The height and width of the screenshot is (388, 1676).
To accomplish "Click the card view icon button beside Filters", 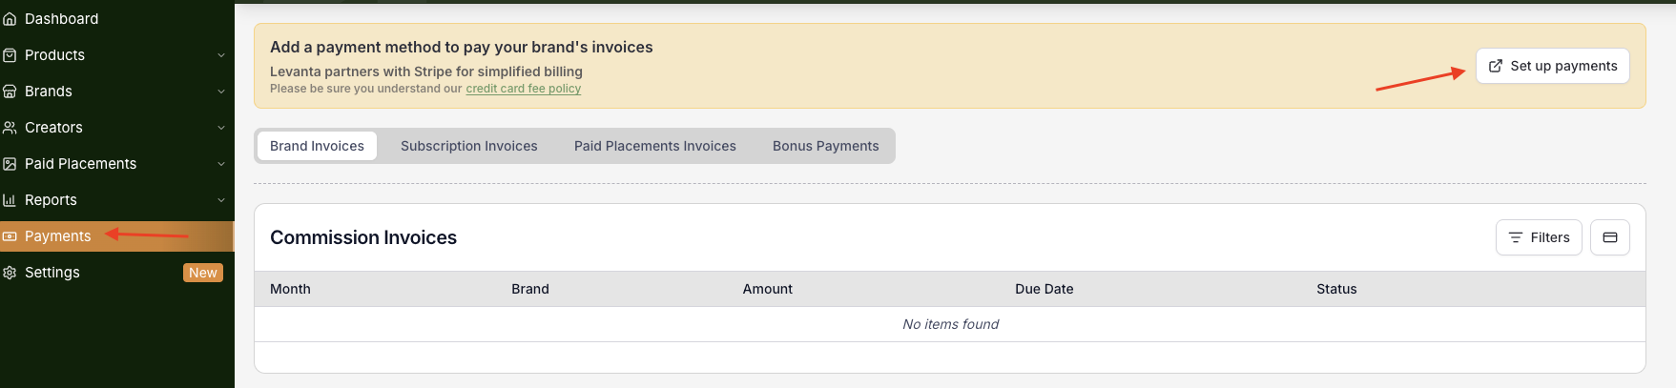I will (1609, 237).
